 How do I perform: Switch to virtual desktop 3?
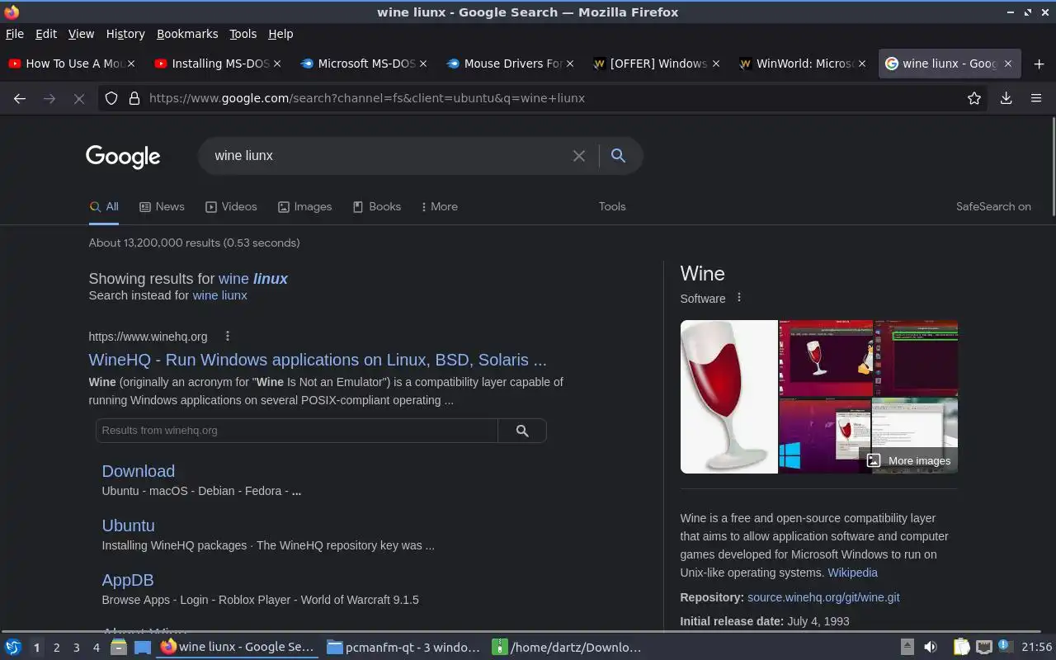[x=76, y=648]
